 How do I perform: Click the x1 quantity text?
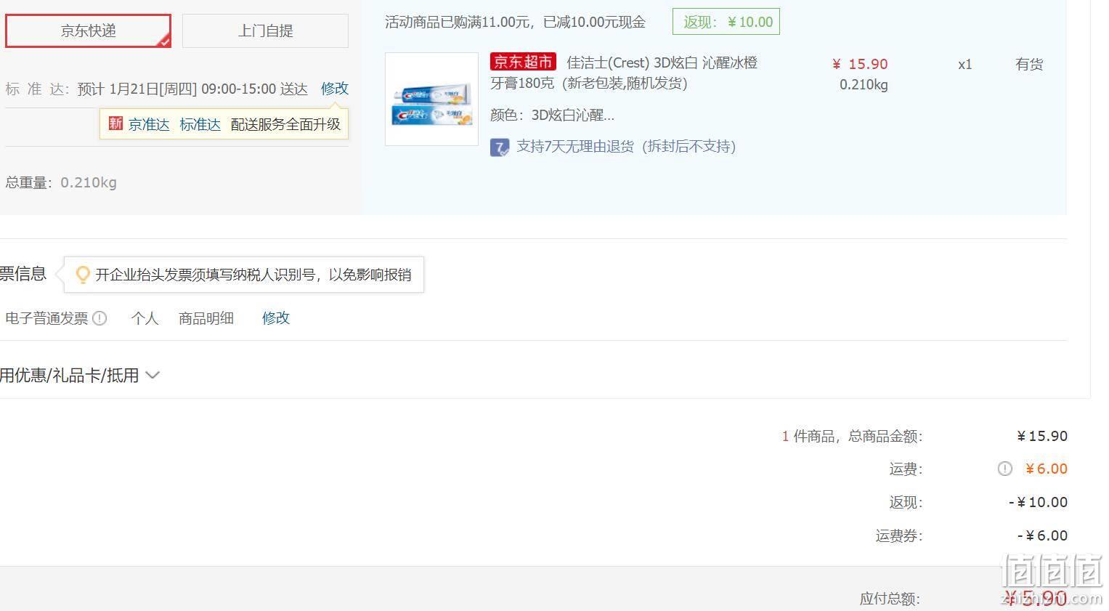[x=964, y=65]
